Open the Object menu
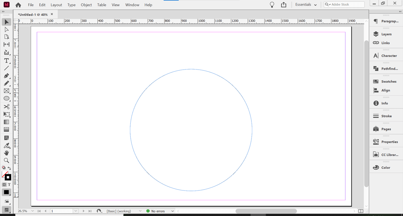Image resolution: width=403 pixels, height=216 pixels. 86,5
